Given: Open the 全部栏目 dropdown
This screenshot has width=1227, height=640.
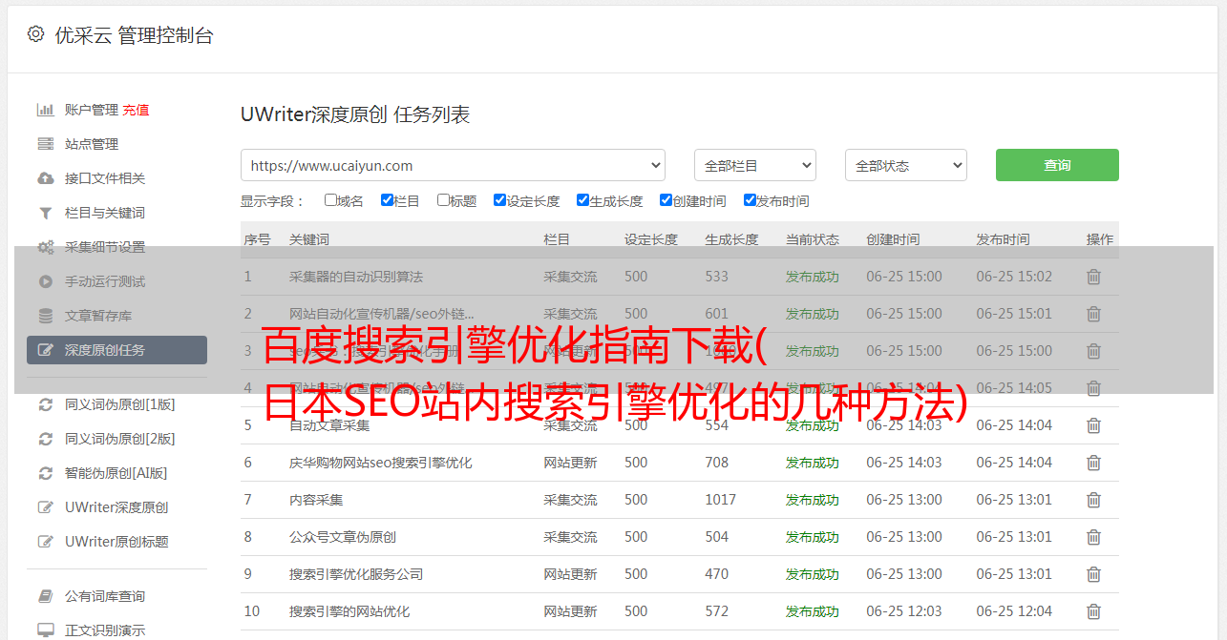Looking at the screenshot, I should coord(755,165).
